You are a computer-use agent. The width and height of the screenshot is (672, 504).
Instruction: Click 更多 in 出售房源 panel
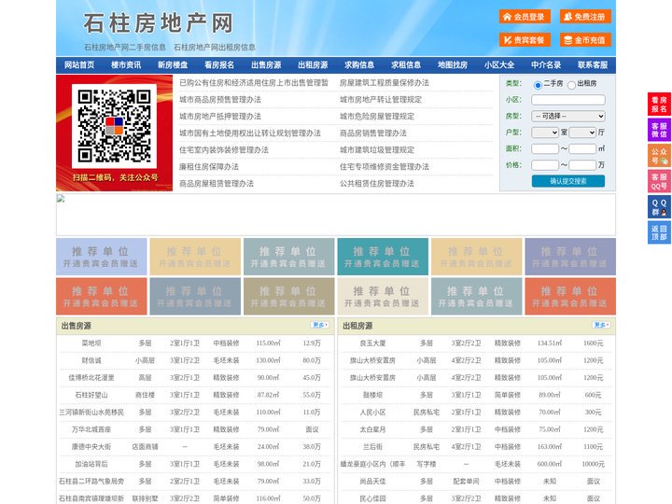coord(320,326)
